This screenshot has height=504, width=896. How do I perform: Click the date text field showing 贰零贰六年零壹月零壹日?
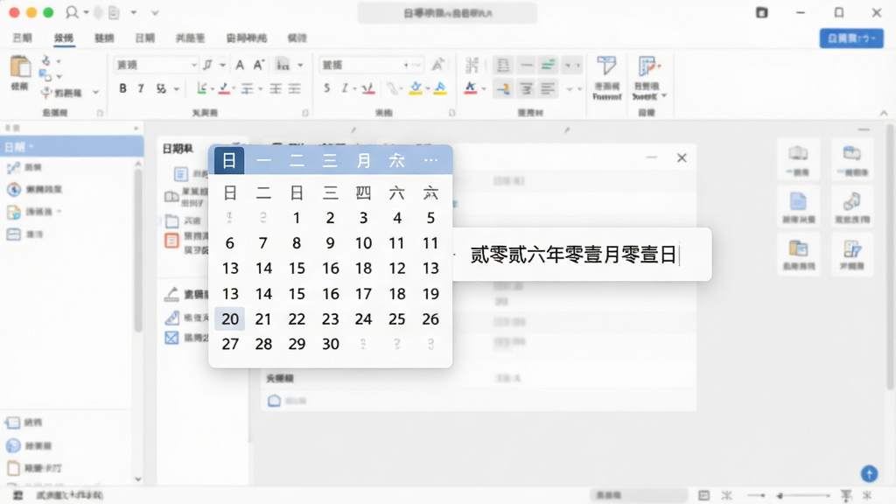(582, 255)
